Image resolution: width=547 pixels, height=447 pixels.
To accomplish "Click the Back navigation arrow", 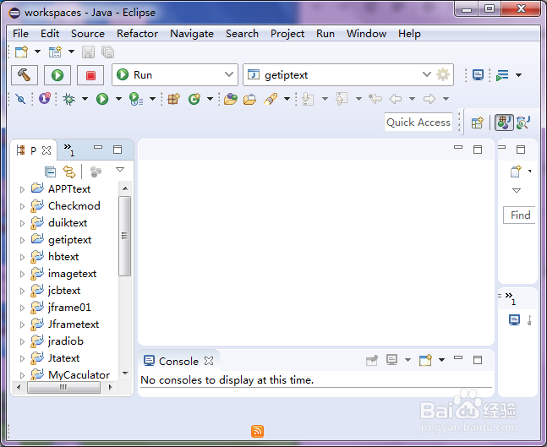I will (x=396, y=99).
